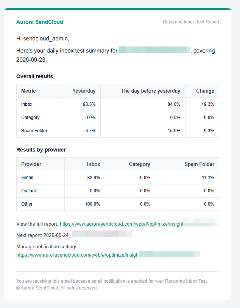Click the covering date 2026-09-23

coord(31,59)
